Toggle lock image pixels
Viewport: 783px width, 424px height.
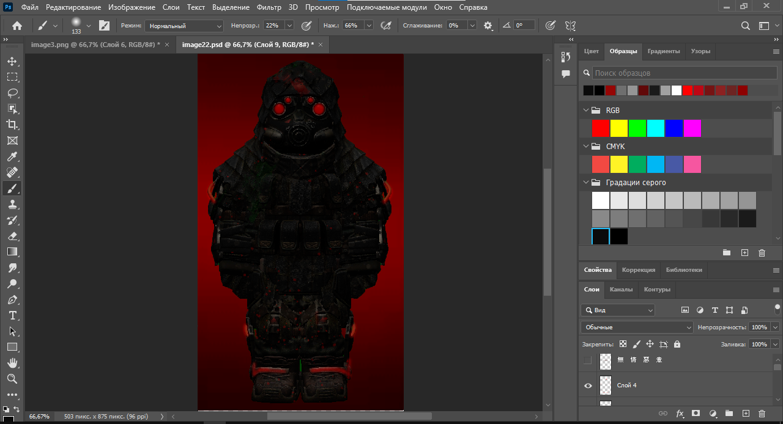click(636, 344)
